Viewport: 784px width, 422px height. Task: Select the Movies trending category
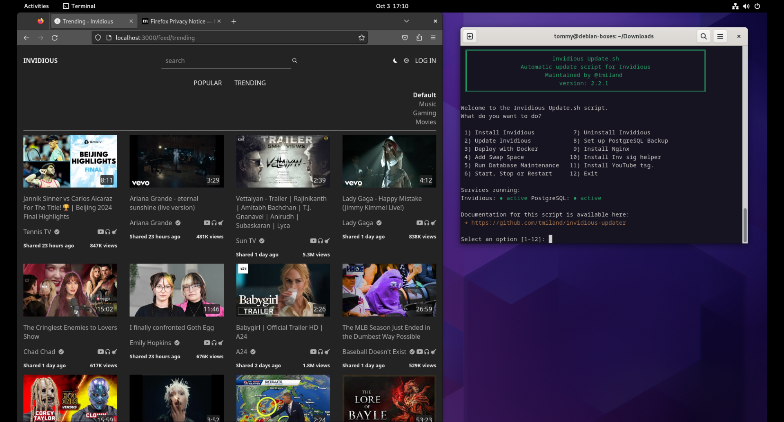coord(426,122)
